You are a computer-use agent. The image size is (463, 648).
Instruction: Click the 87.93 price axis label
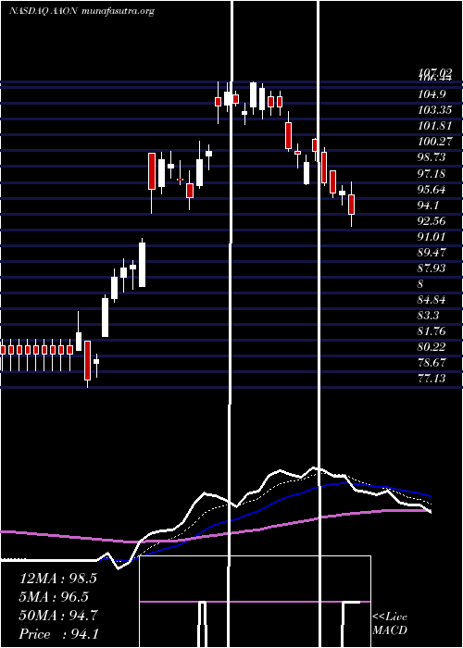tap(432, 268)
